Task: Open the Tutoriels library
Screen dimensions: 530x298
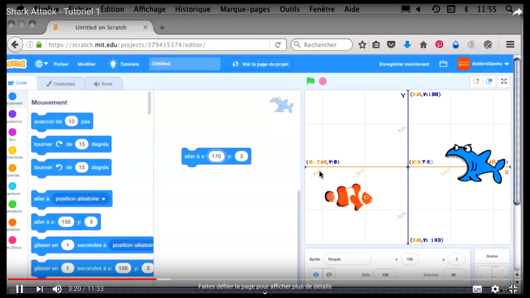Action: tap(124, 64)
